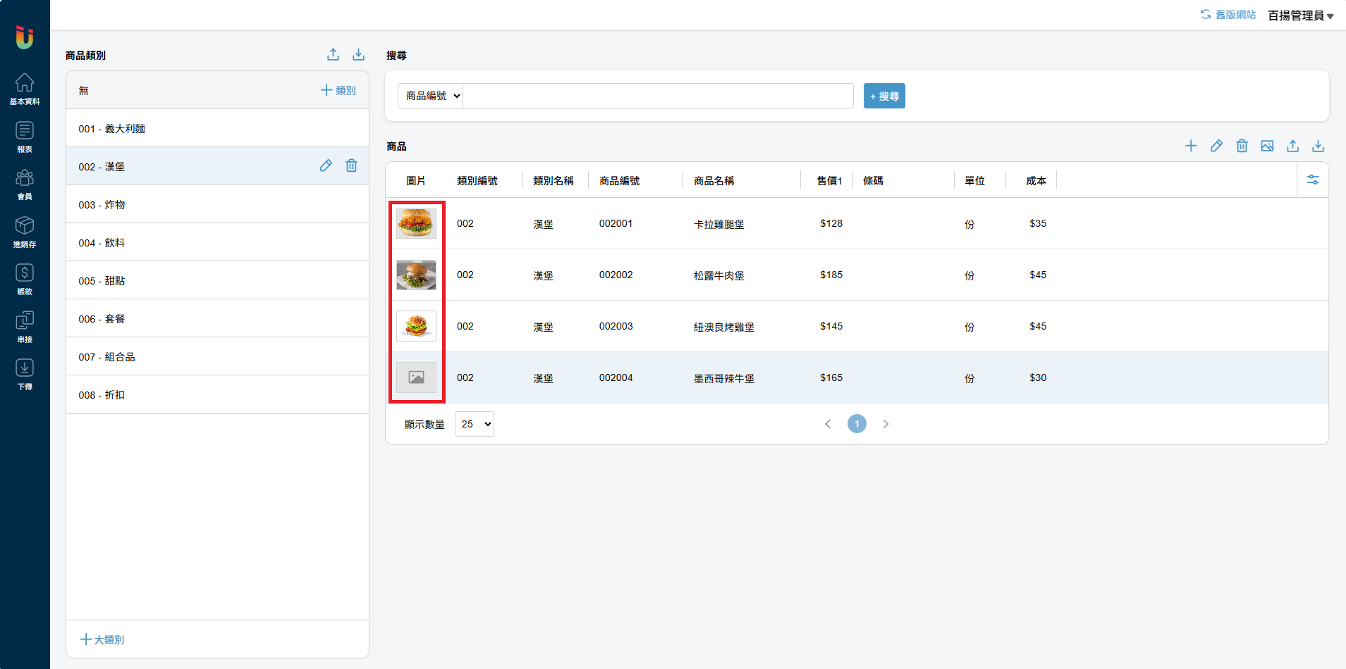Open the 顯示數量 page size dropdown

point(475,424)
